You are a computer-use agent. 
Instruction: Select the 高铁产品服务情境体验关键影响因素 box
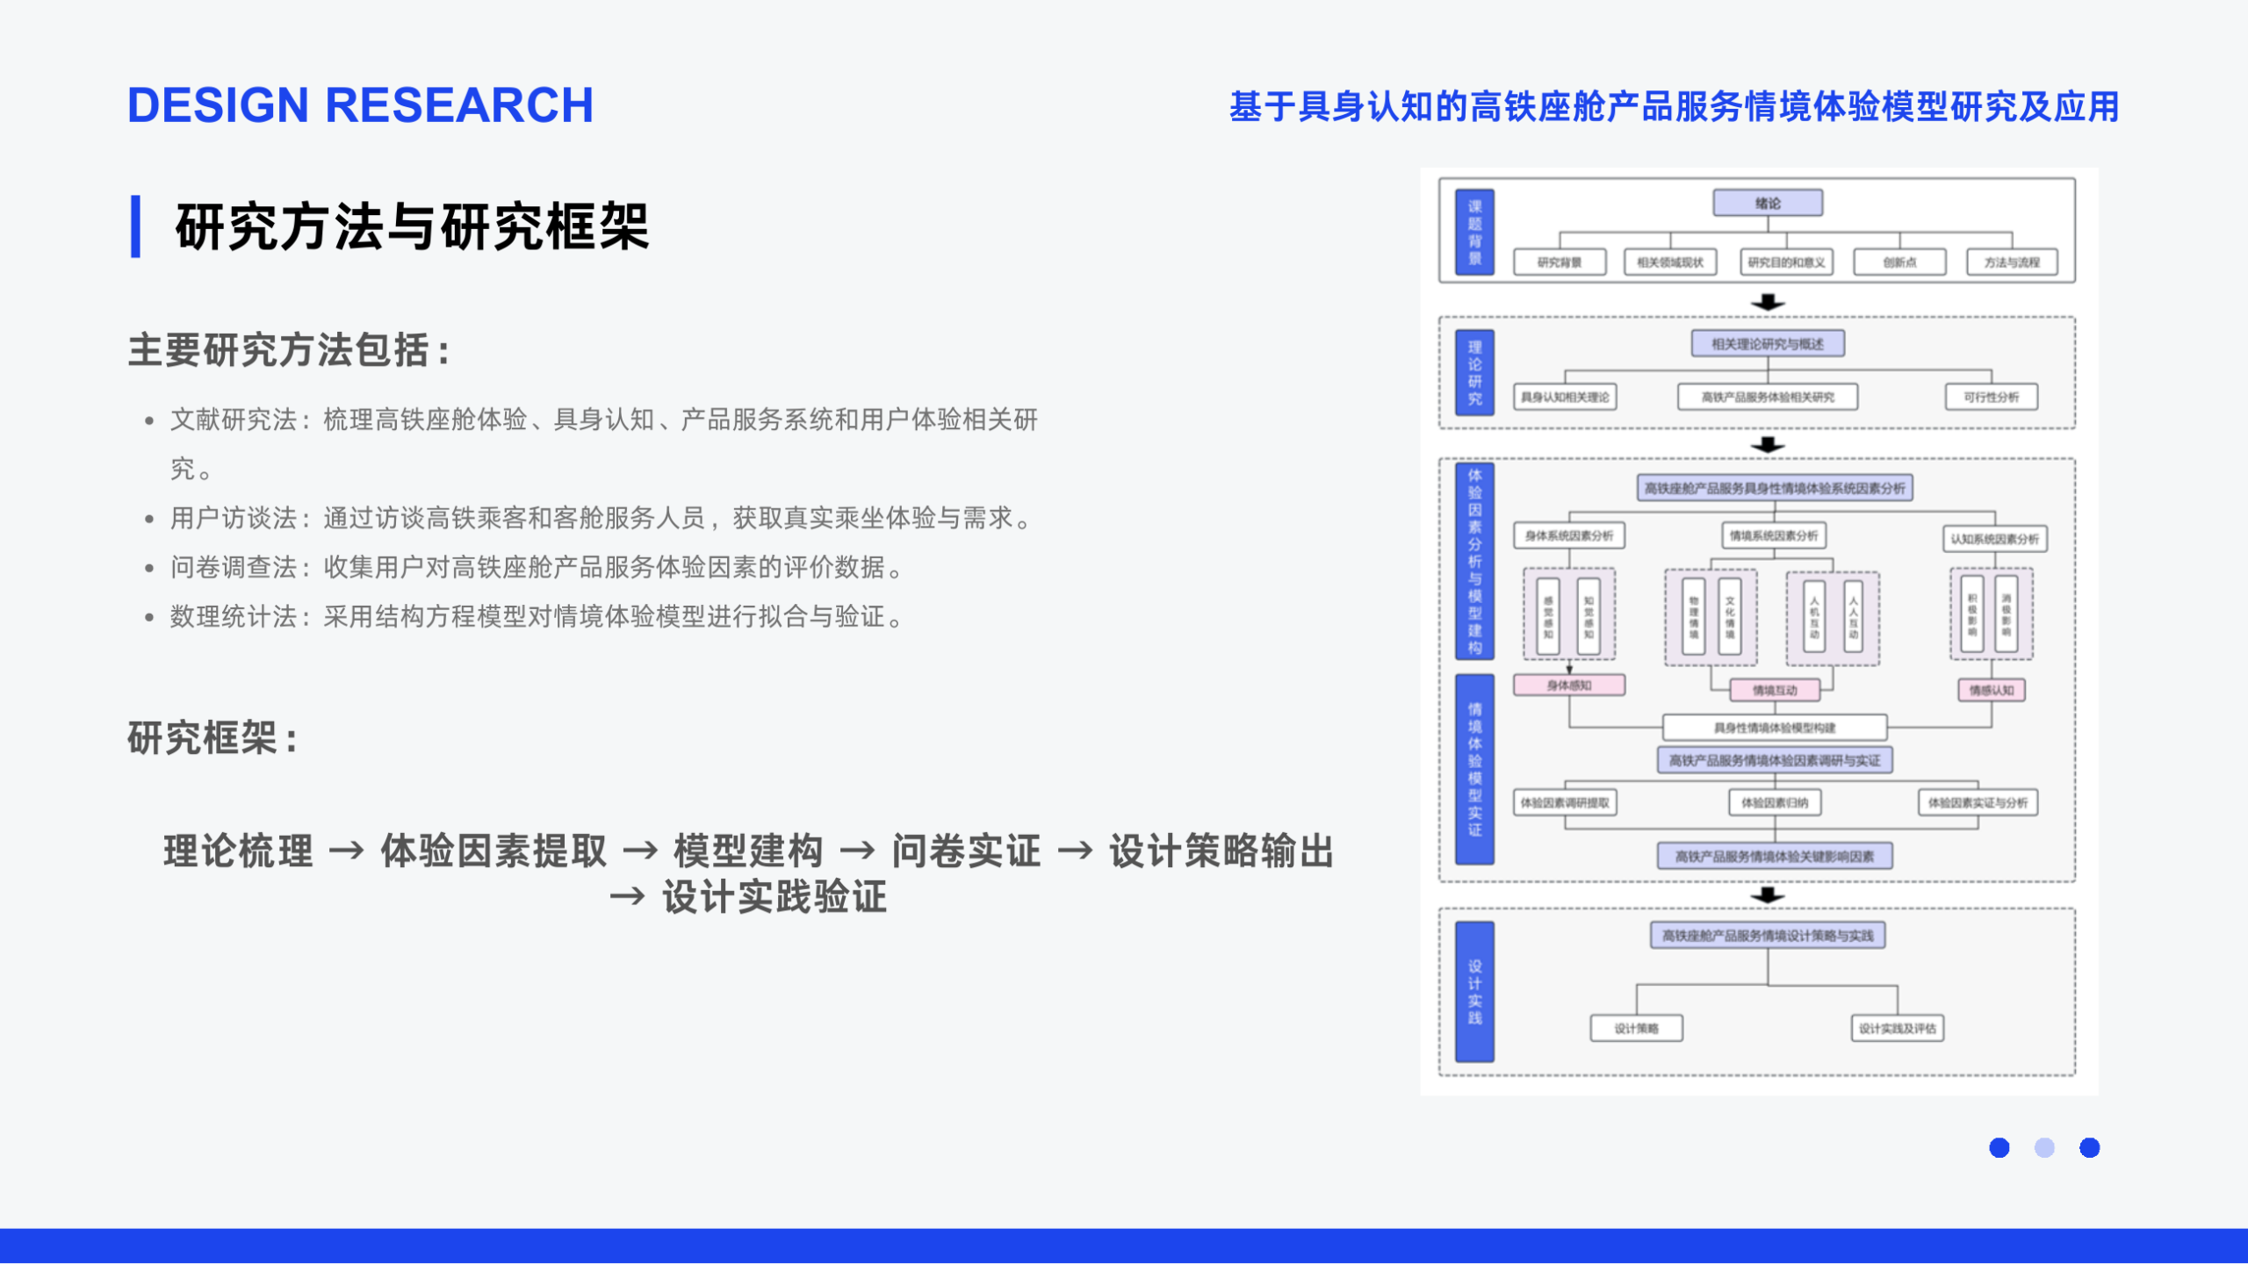1775,856
